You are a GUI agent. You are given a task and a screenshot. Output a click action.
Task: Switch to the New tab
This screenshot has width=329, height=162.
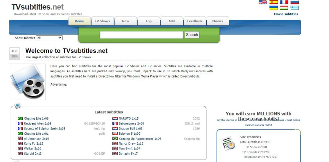[x=126, y=21]
